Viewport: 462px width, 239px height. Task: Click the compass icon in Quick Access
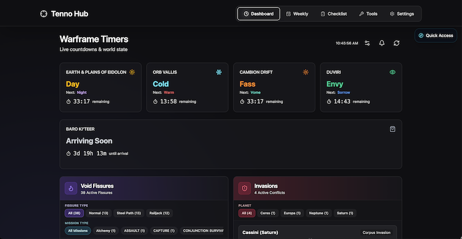[x=421, y=35]
